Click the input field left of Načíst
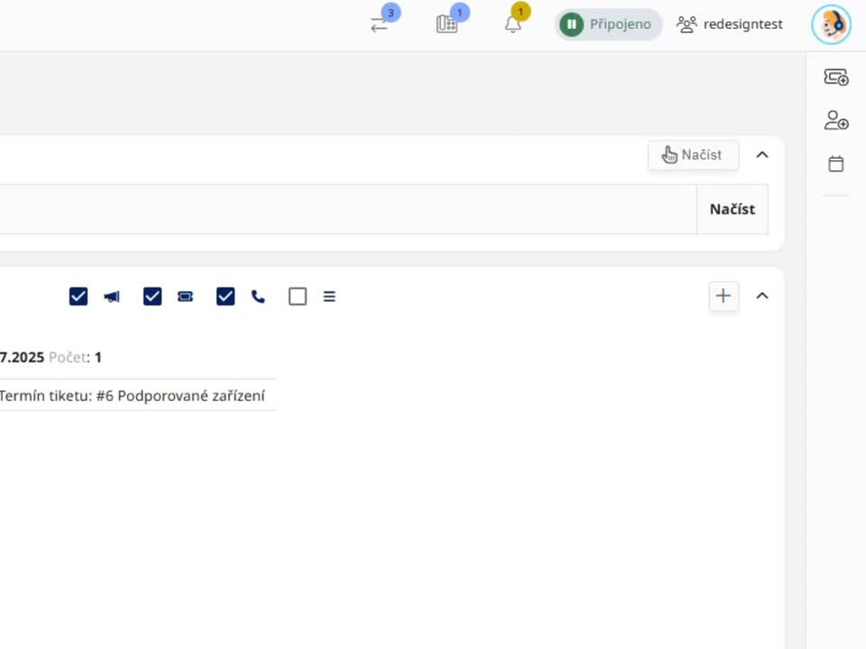This screenshot has width=866, height=649. (348, 209)
